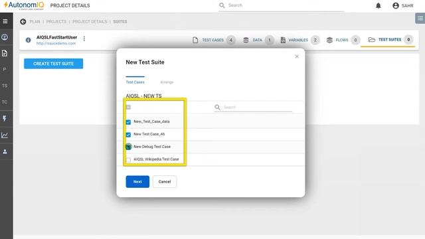
Task: Click the New Debug Test Case label
Action: [152, 147]
